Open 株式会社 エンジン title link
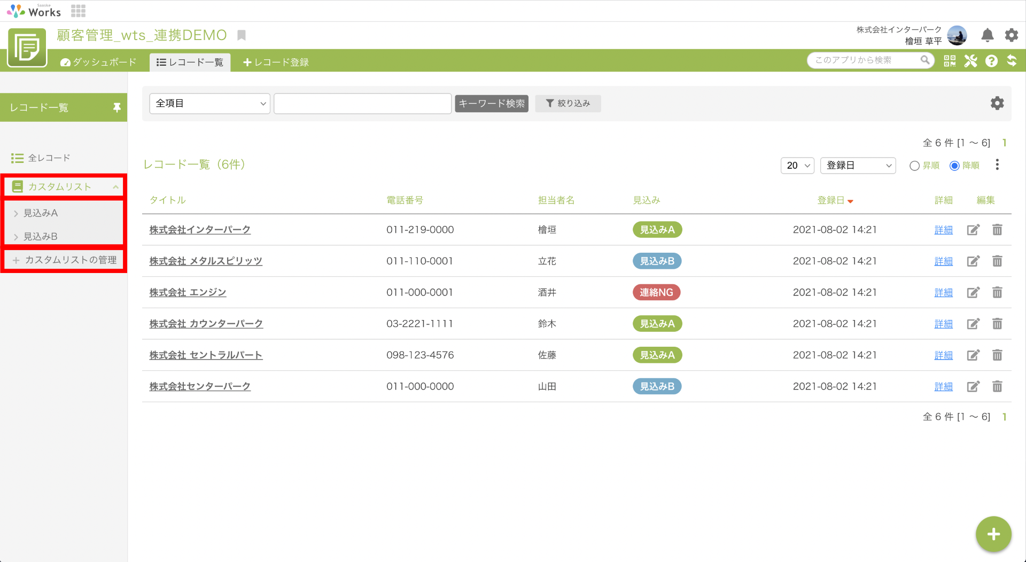 188,293
